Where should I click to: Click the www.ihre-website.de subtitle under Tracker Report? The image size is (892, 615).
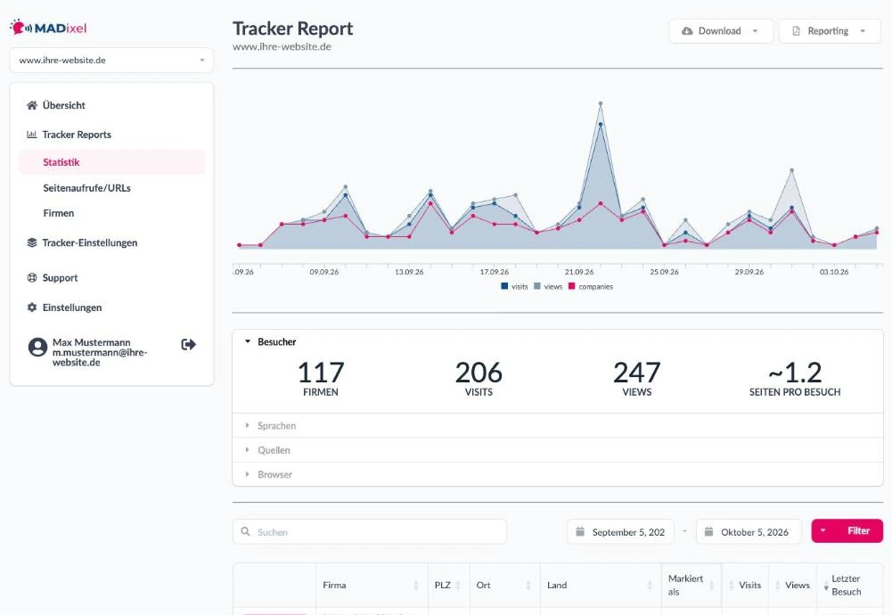[x=282, y=46]
